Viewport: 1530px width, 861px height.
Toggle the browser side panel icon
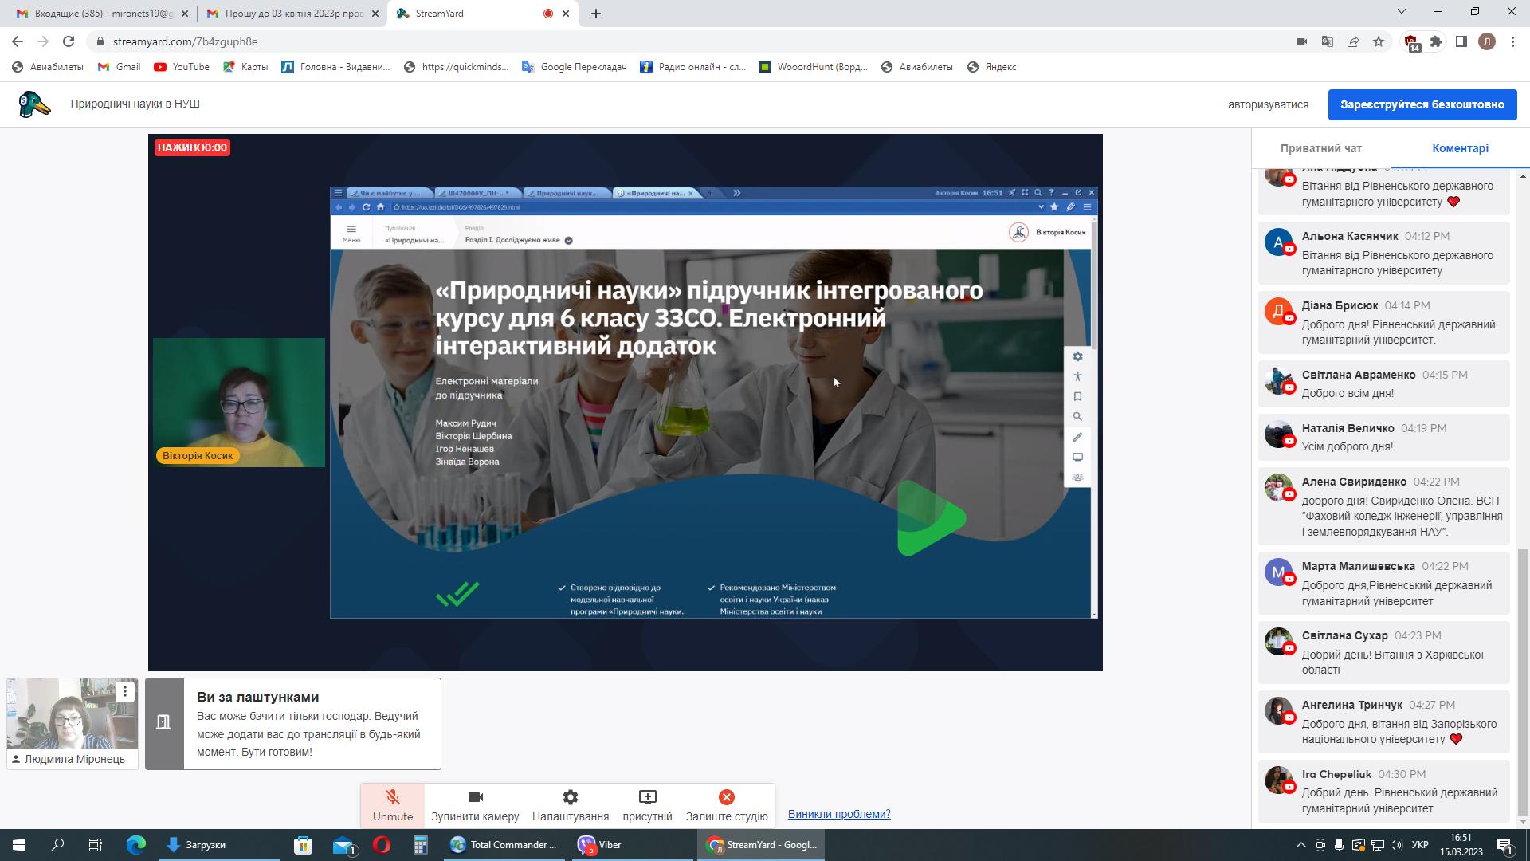tap(1461, 41)
